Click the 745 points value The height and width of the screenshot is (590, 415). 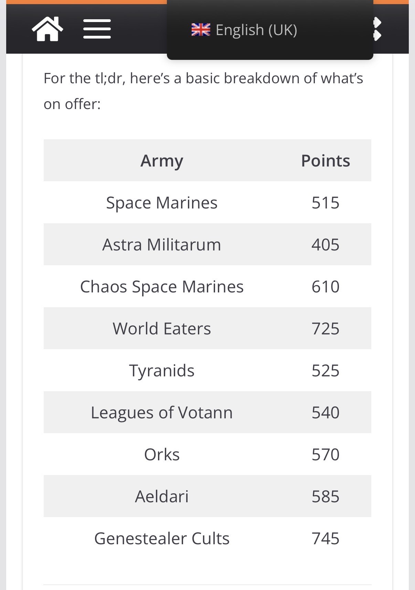tap(325, 538)
